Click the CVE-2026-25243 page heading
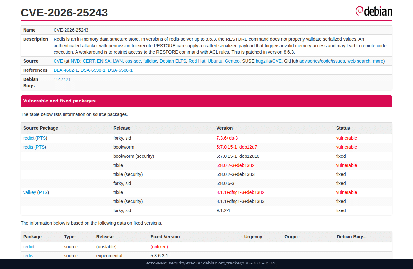413x269 pixels. 64,13
